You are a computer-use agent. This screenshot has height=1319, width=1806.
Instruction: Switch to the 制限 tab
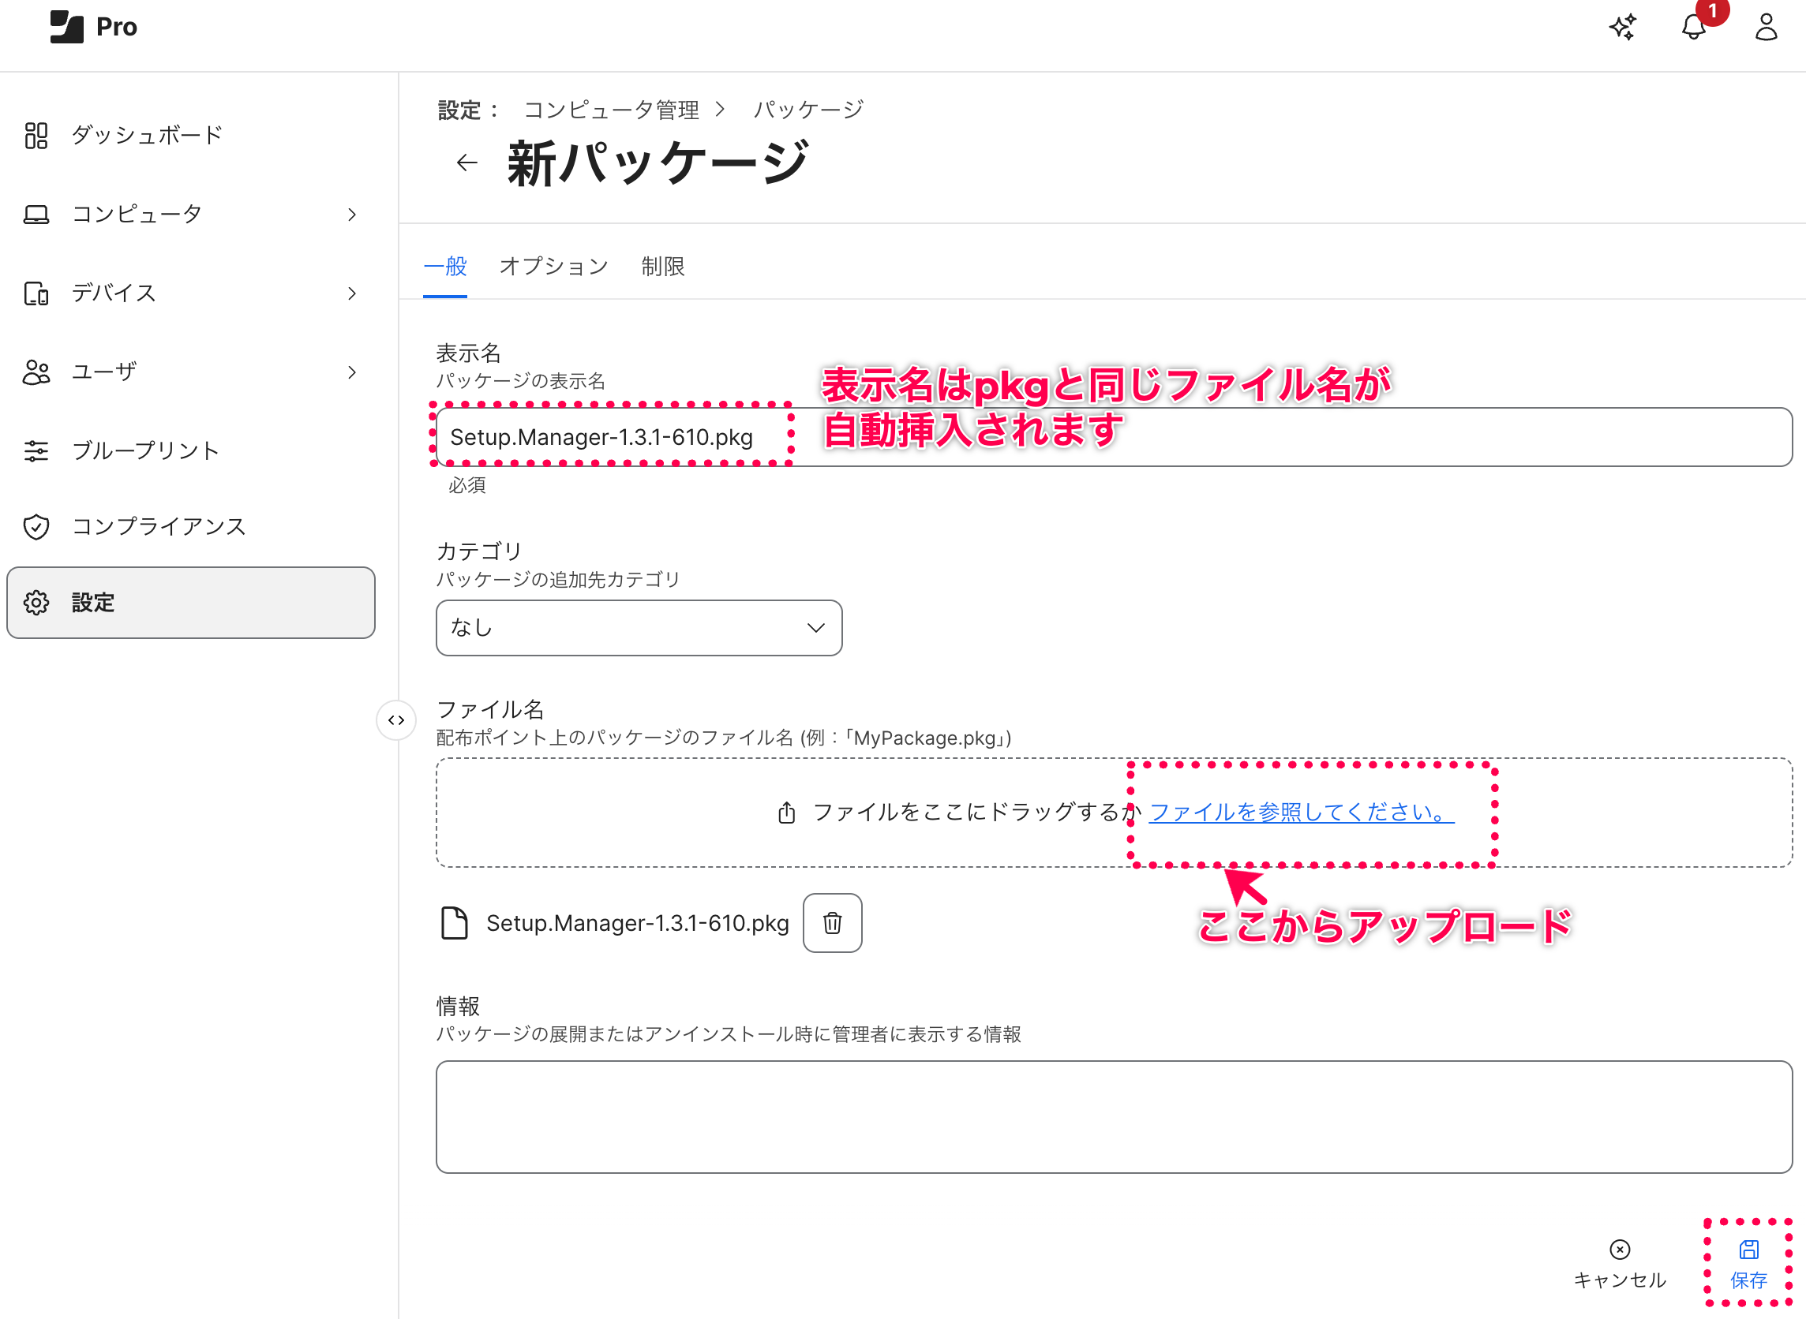click(x=662, y=267)
